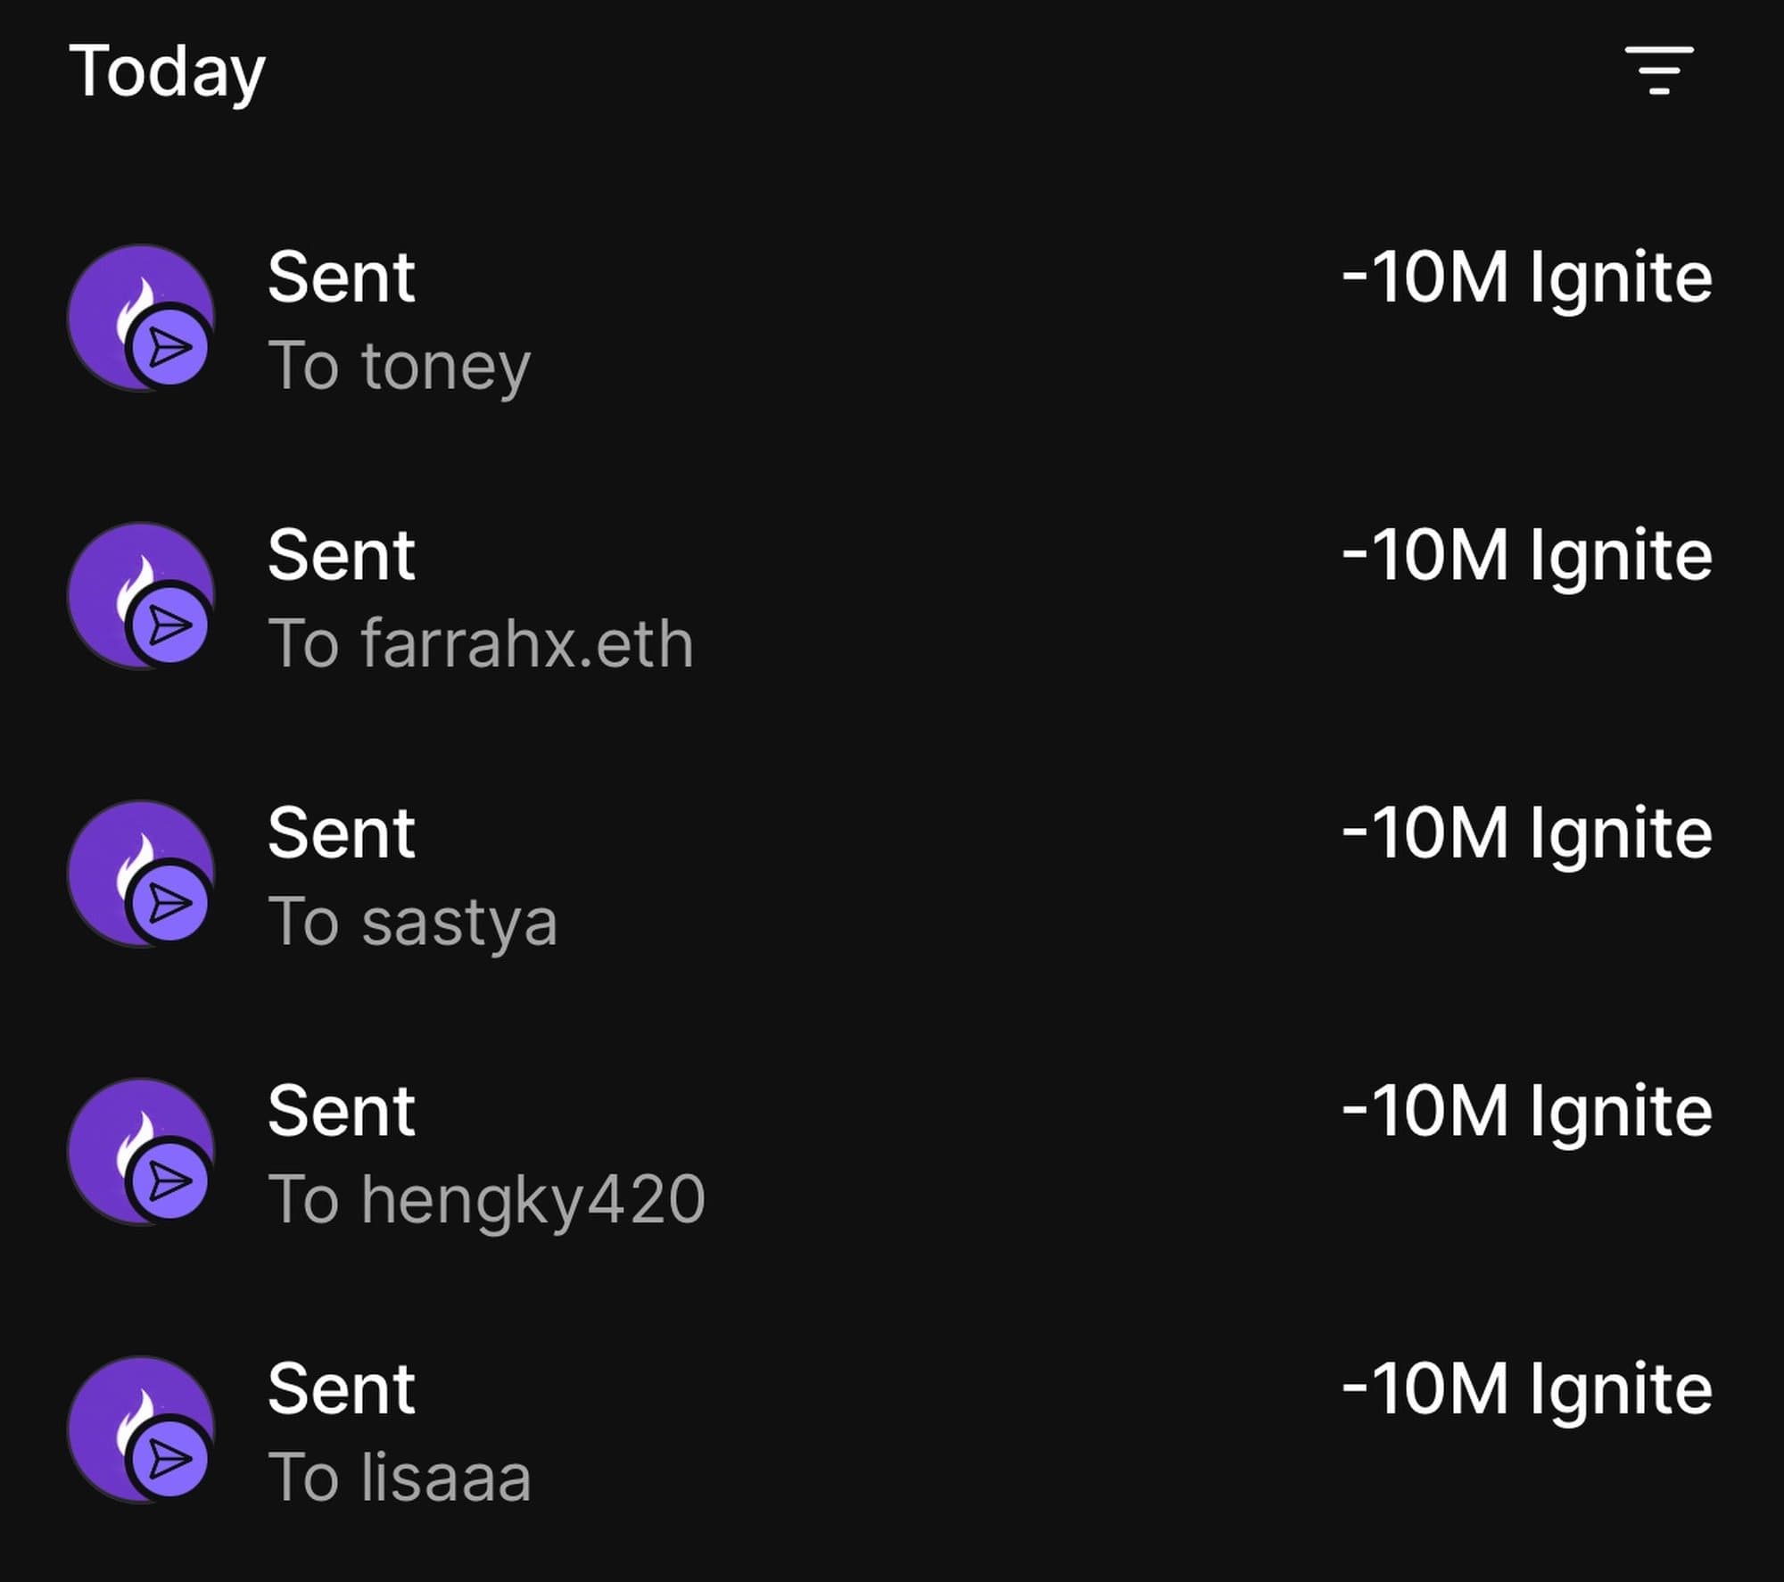Click the -10M Ignite amount on toney row

[x=1528, y=280]
